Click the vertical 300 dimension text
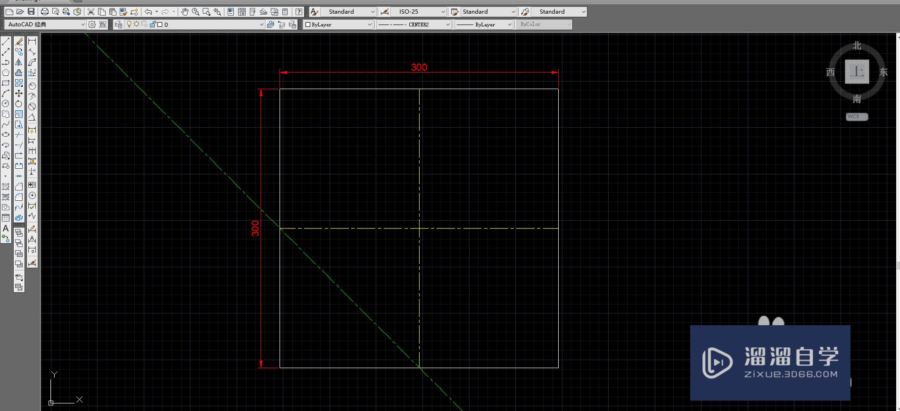900x411 pixels. (255, 228)
